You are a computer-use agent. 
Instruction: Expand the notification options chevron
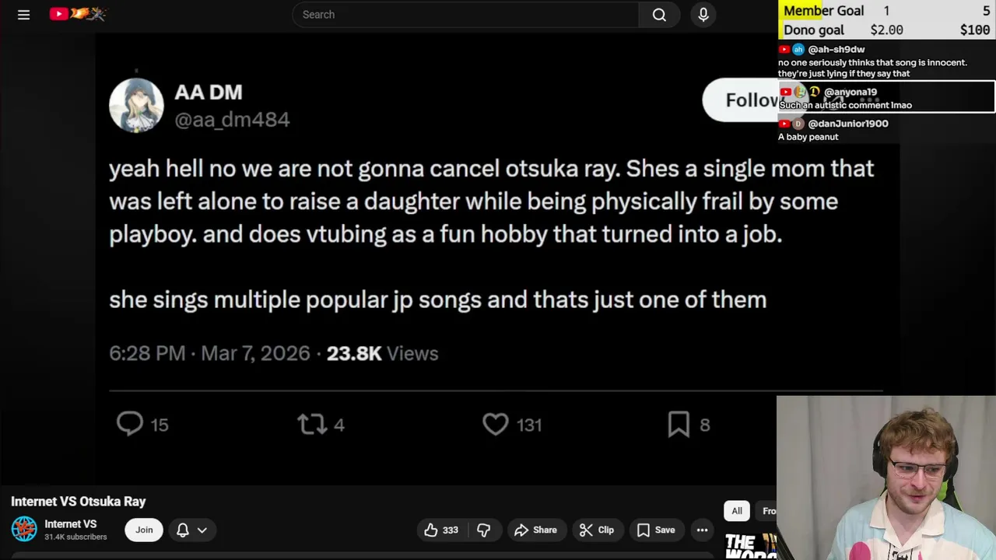(x=202, y=530)
